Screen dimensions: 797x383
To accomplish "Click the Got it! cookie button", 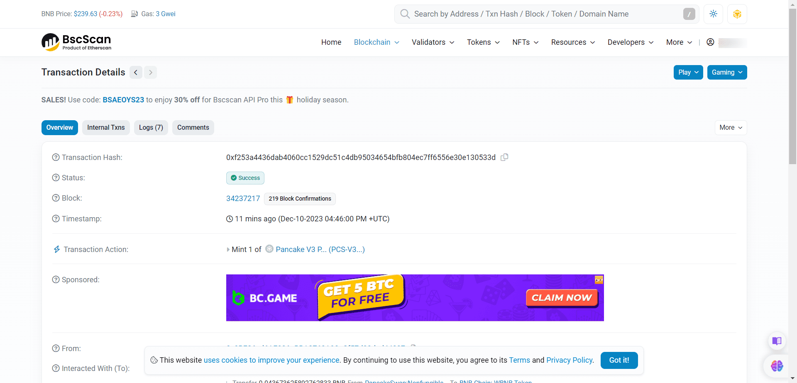I will coord(619,360).
